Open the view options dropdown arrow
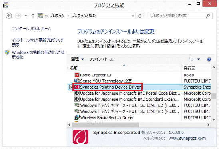The image size is (219, 149). [199, 59]
